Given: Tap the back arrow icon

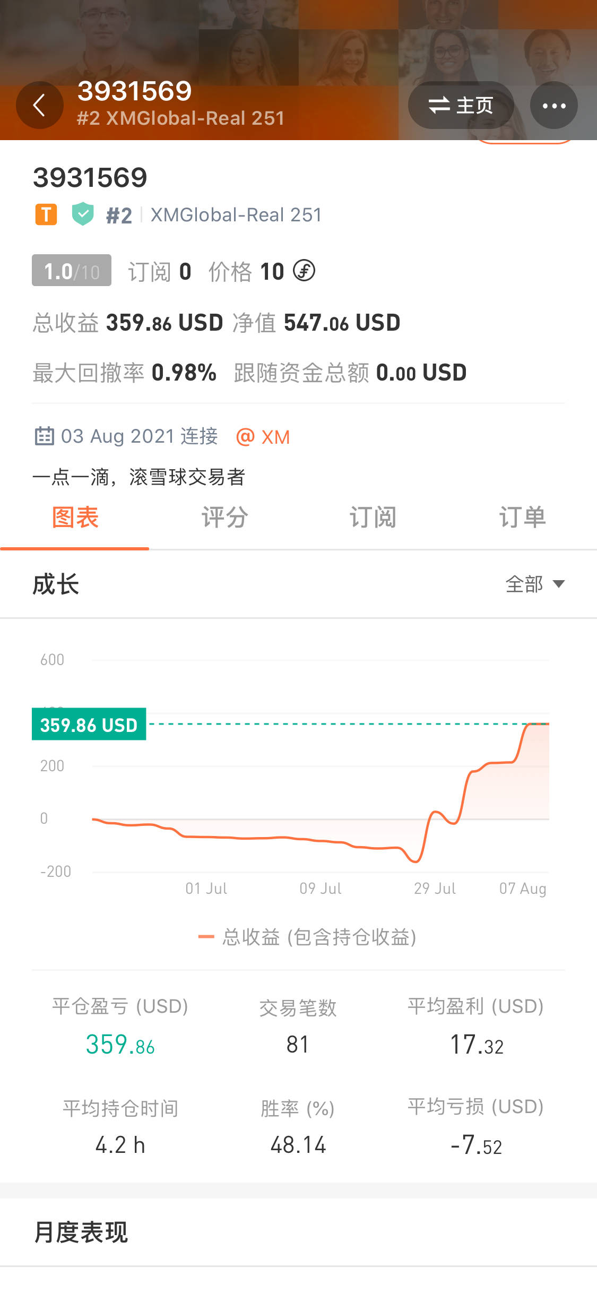Looking at the screenshot, I should (39, 105).
